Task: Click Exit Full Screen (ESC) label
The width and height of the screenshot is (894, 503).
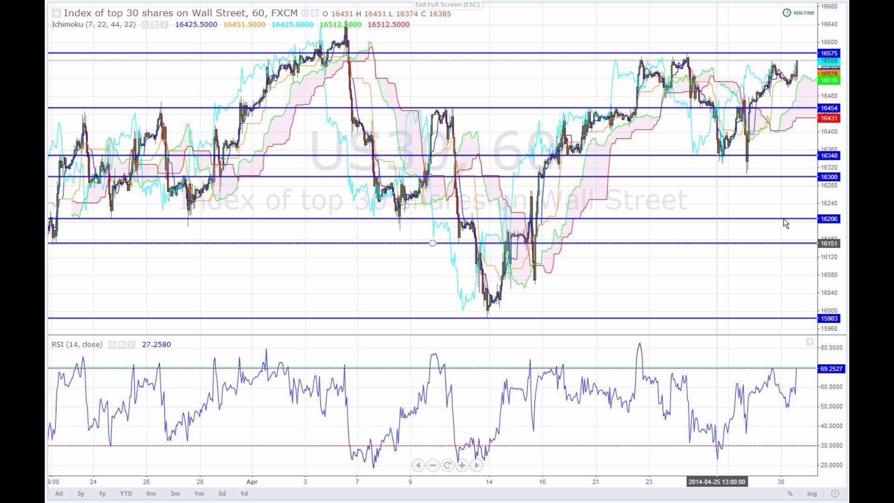Action: (x=447, y=5)
